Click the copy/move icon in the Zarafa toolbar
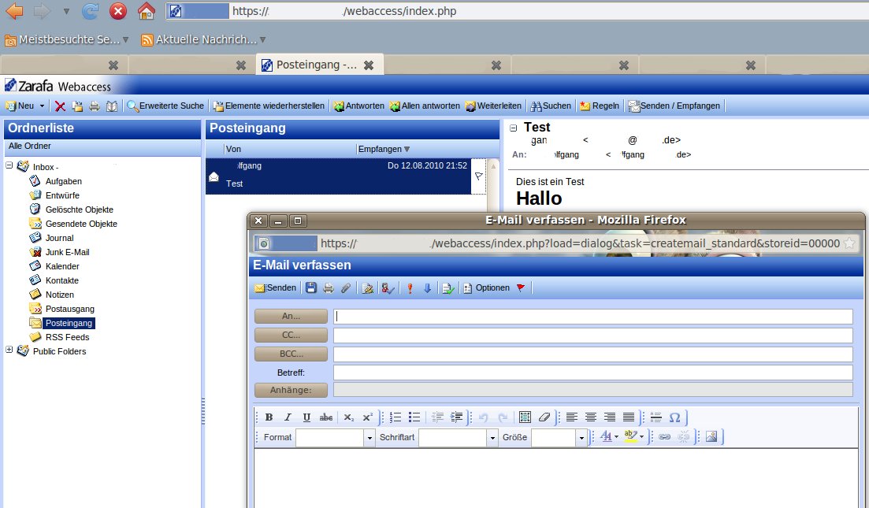This screenshot has height=508, width=869. point(77,106)
